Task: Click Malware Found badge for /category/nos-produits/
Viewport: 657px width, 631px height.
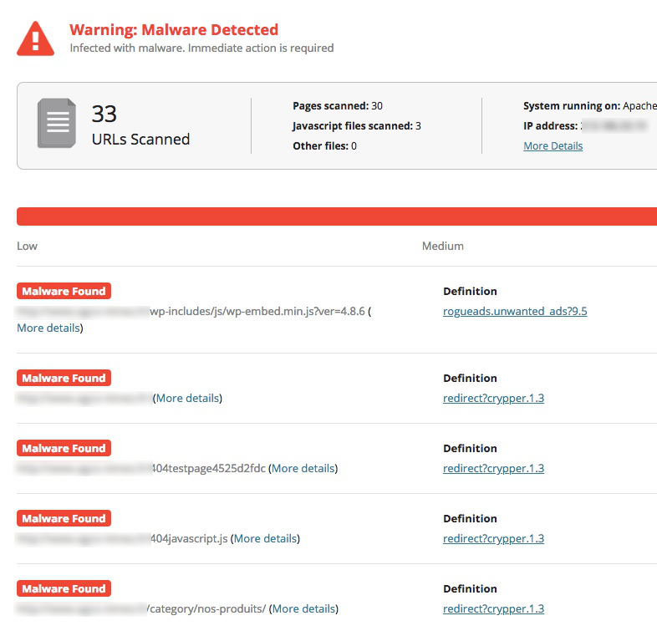Action: [x=64, y=589]
